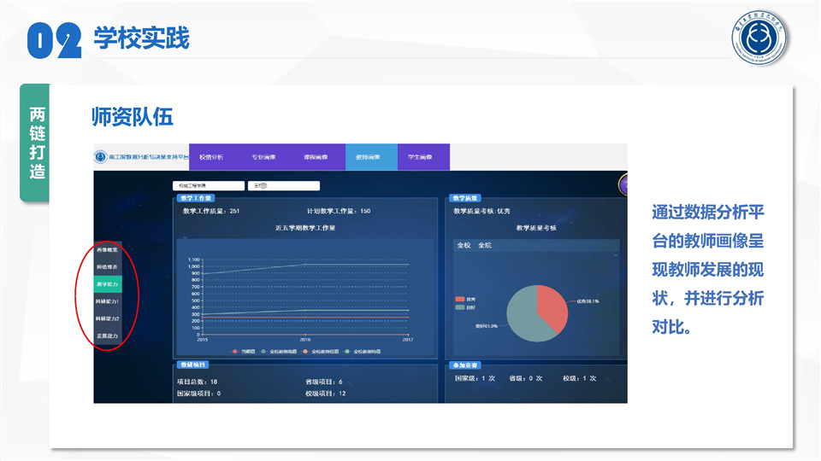Toggle the orange line chart legend marker
Screen dimensions: 821x461
pyautogui.click(x=305, y=352)
